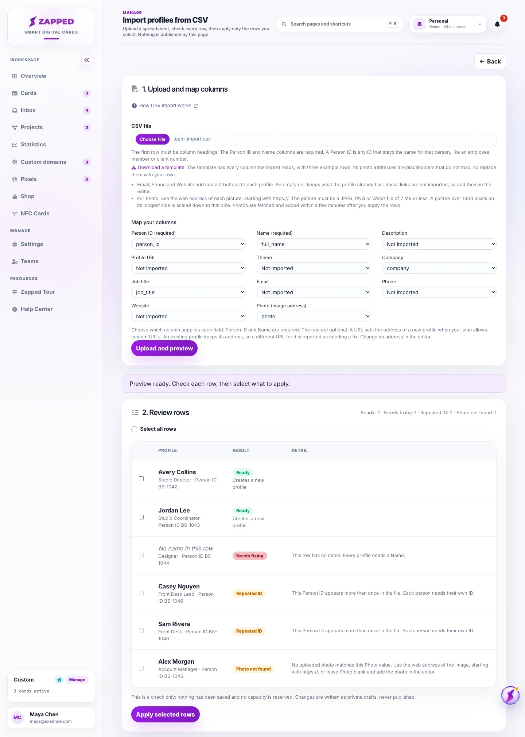This screenshot has height=737, width=525.
Task: Click the help icon beside How CSV import works
Action: pyautogui.click(x=134, y=106)
